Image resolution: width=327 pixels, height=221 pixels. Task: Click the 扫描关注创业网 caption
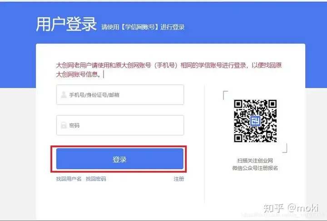pyautogui.click(x=255, y=161)
